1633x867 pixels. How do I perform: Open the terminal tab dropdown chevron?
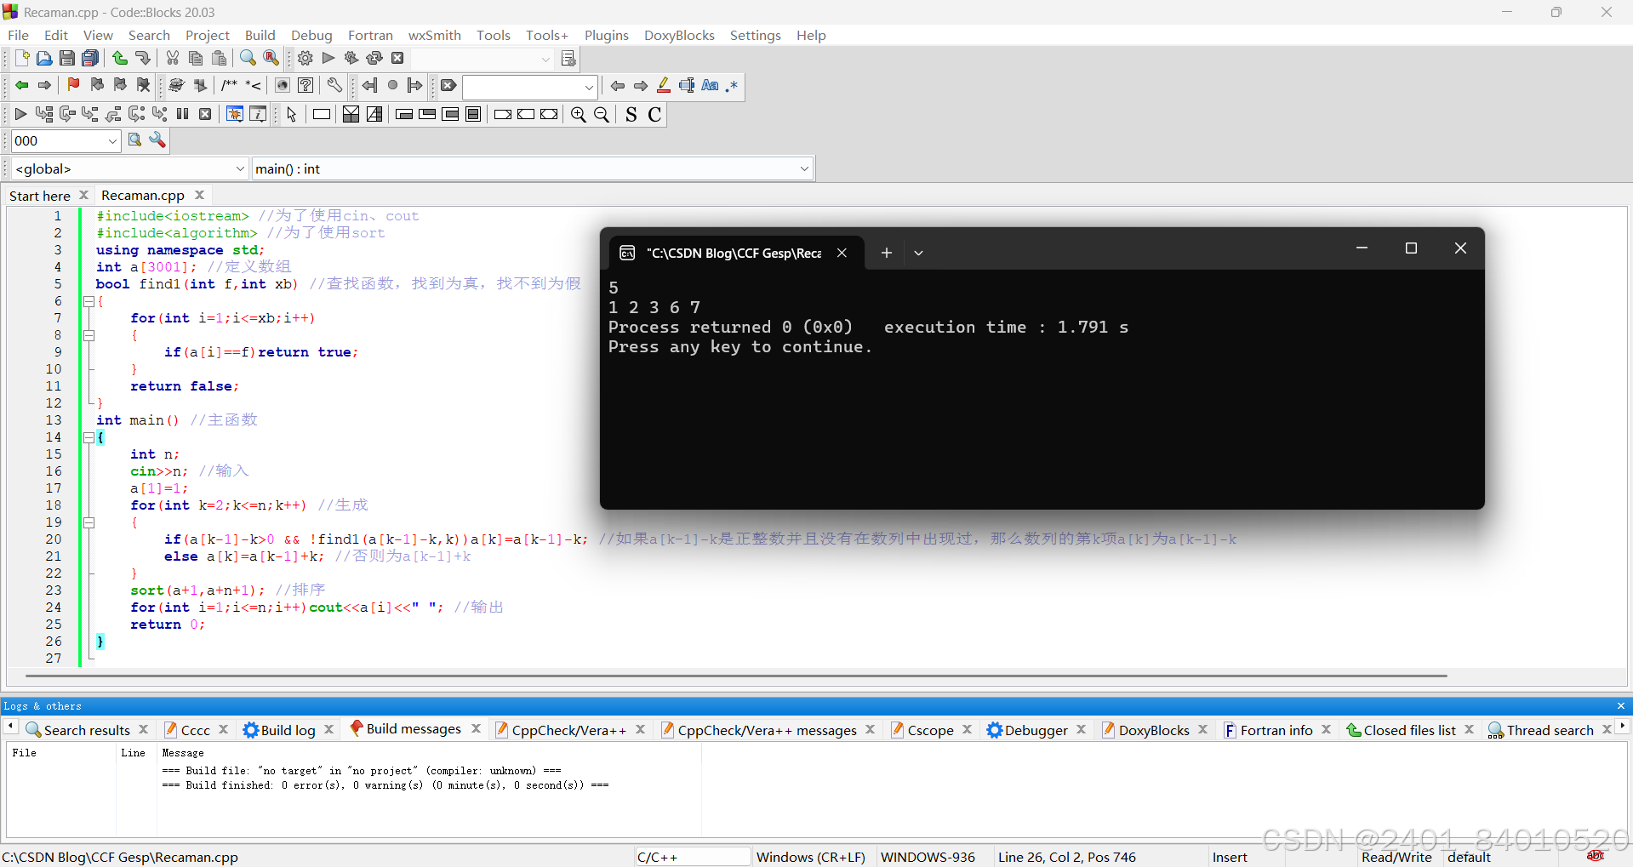click(919, 253)
